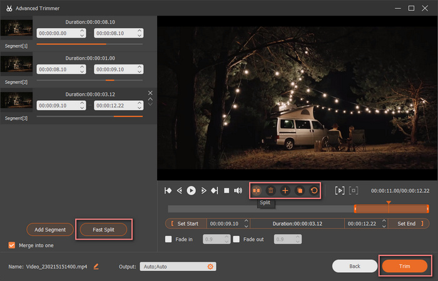438x281 pixels.
Task: Increase Segment[3] end time 00:00:12.22
Action: [140, 103]
